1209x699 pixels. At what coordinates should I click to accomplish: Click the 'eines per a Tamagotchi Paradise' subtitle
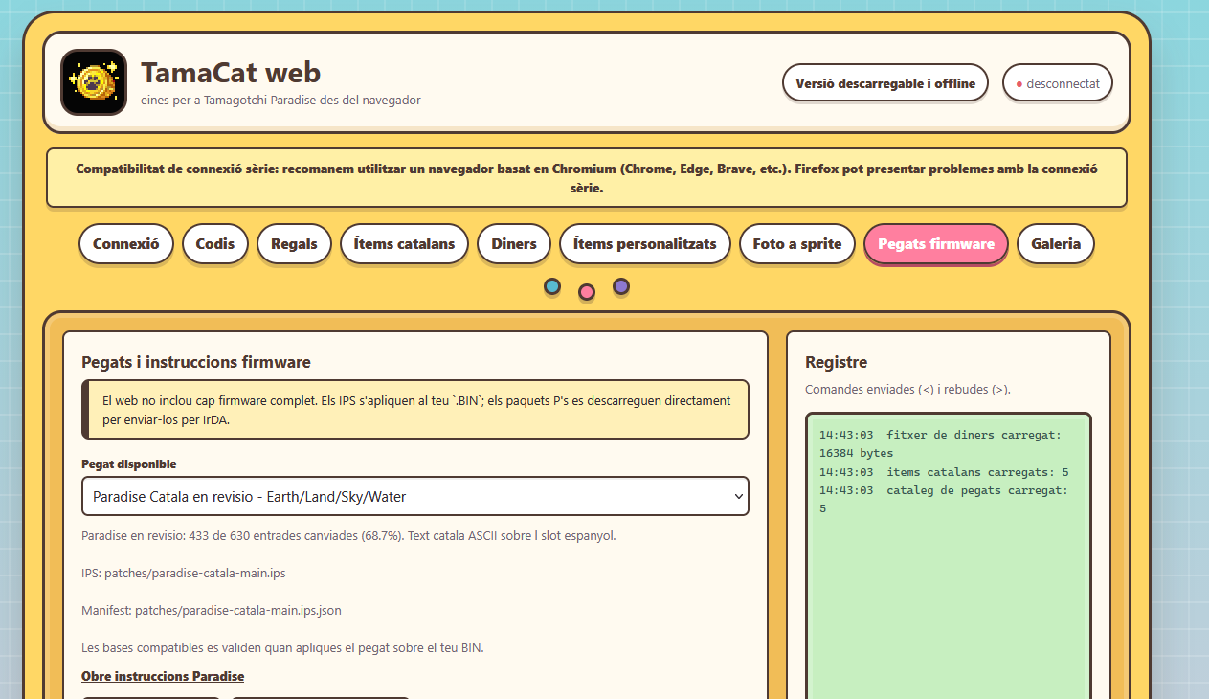point(280,100)
